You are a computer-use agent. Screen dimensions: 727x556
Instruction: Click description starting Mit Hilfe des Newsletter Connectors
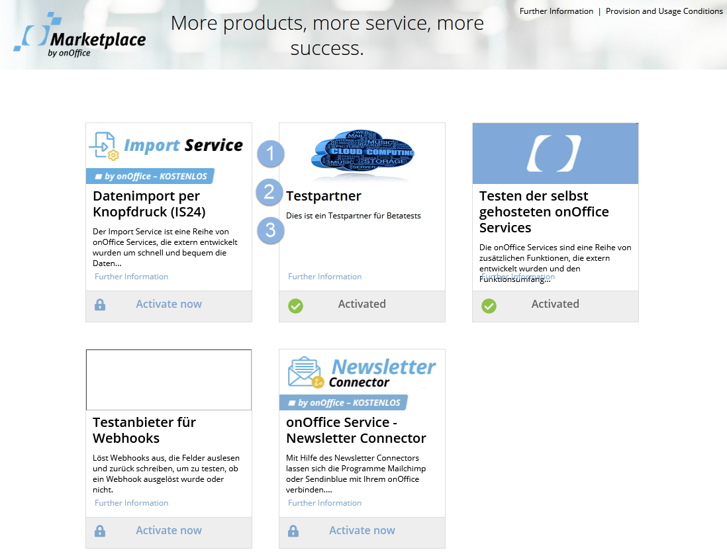pos(356,474)
